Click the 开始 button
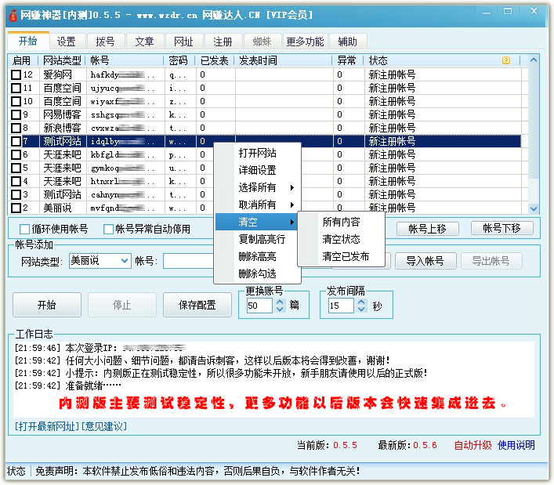The height and width of the screenshot is (485, 554). [x=47, y=305]
